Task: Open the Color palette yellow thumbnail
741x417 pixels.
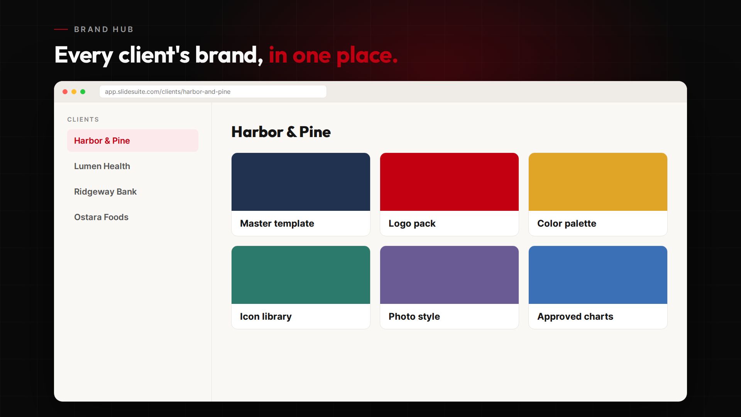Action: pos(598,182)
